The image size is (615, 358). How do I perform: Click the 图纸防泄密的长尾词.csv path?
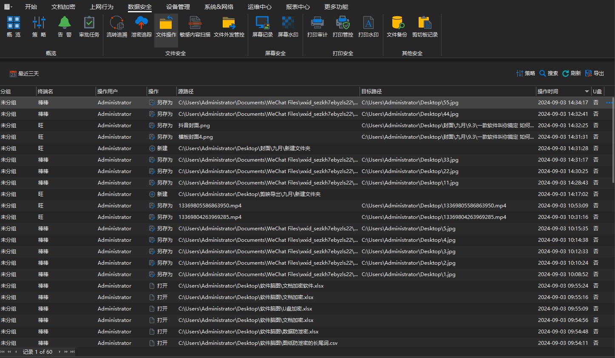pyautogui.click(x=258, y=343)
